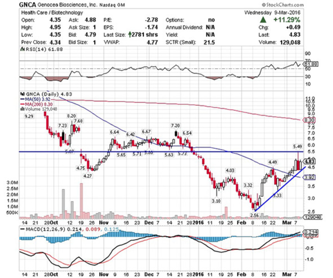Click the 5.49 recent high label
333x278 pixels.
point(298,146)
